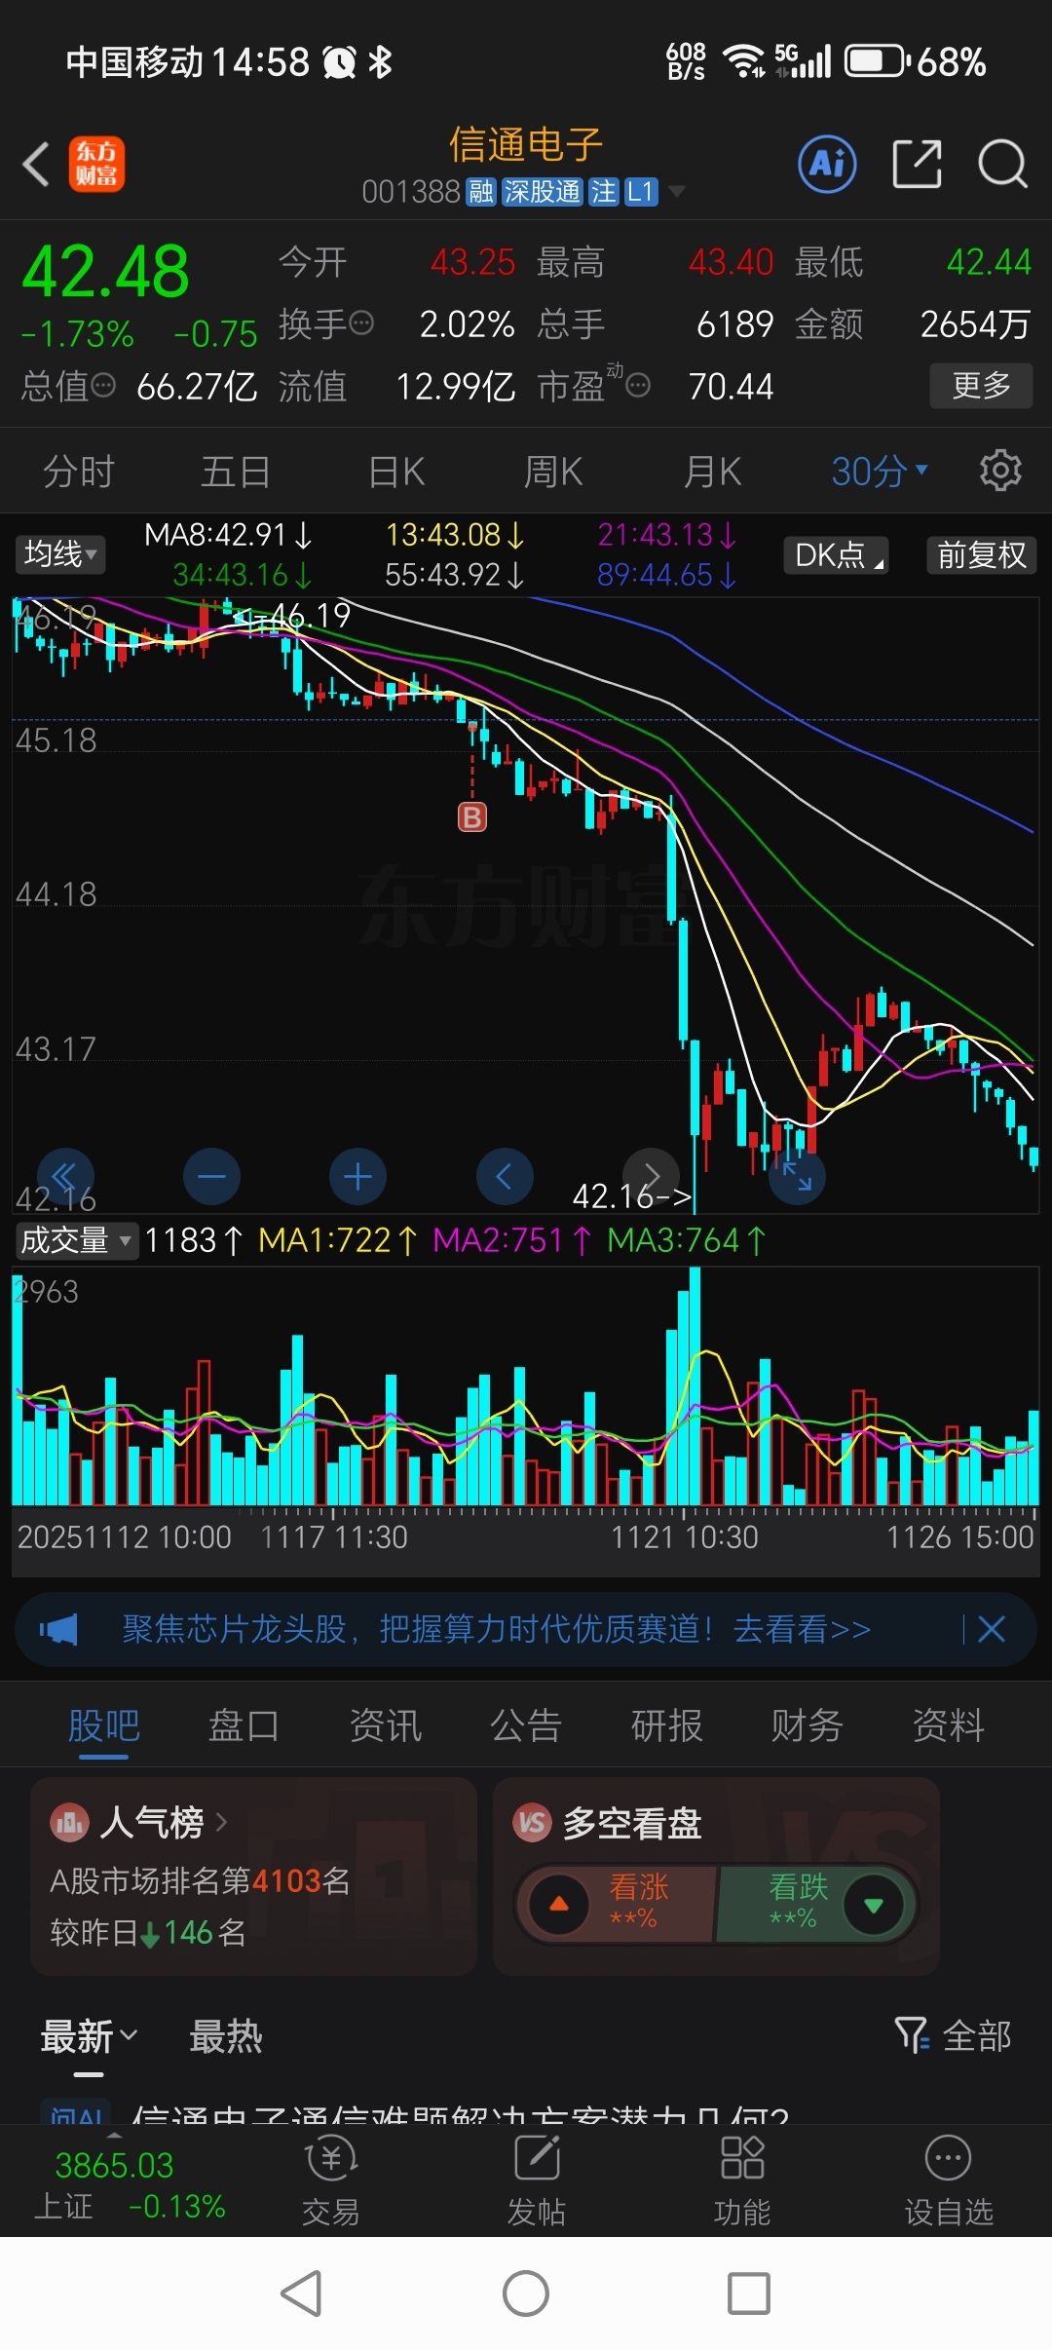Open the 成交量 indicator dropdown
This screenshot has height=2350, width=1052.
pos(76,1240)
